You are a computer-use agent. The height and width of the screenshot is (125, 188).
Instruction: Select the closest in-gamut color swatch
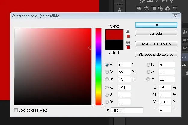click(128, 36)
